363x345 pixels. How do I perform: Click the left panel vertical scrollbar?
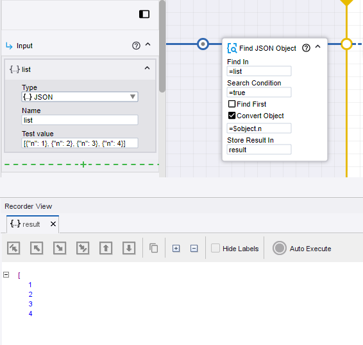[162, 46]
